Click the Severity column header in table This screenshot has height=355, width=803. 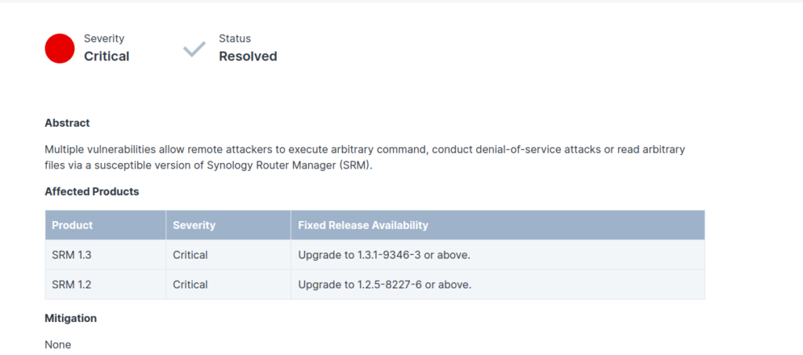[x=228, y=225]
